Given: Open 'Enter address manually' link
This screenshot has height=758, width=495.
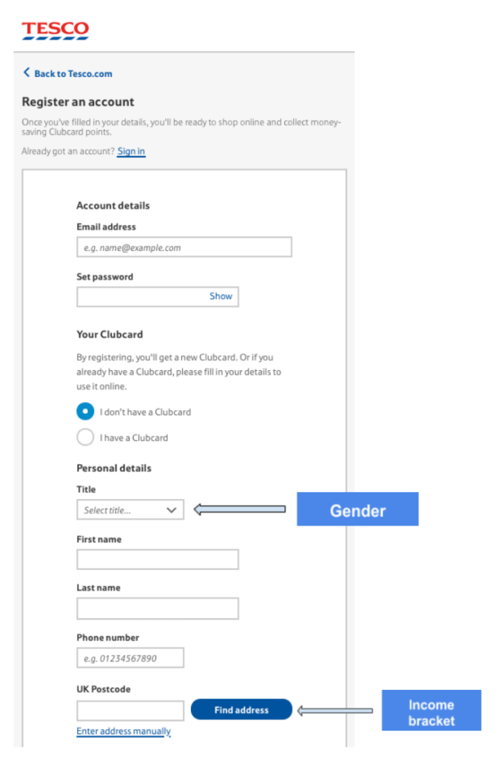Looking at the screenshot, I should pos(124,731).
